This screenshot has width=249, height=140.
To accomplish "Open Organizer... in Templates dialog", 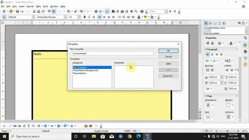I will click(168, 76).
